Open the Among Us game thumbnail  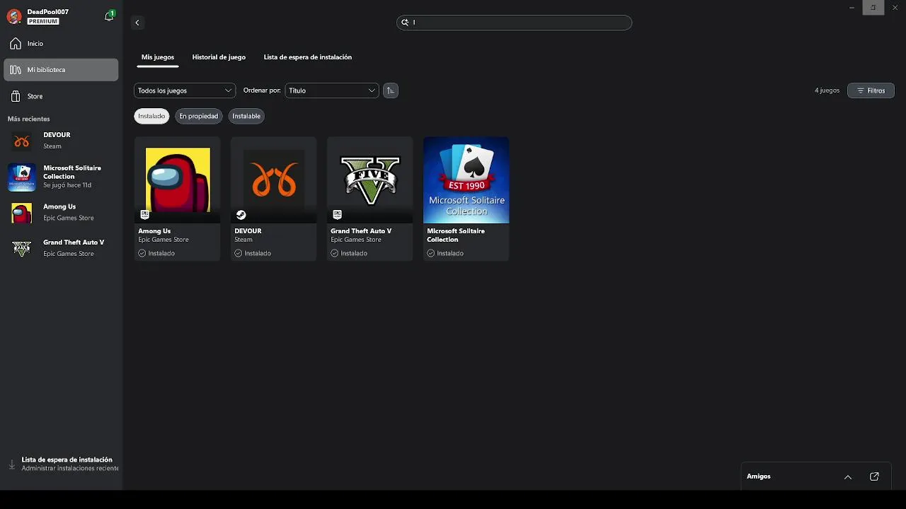(178, 180)
